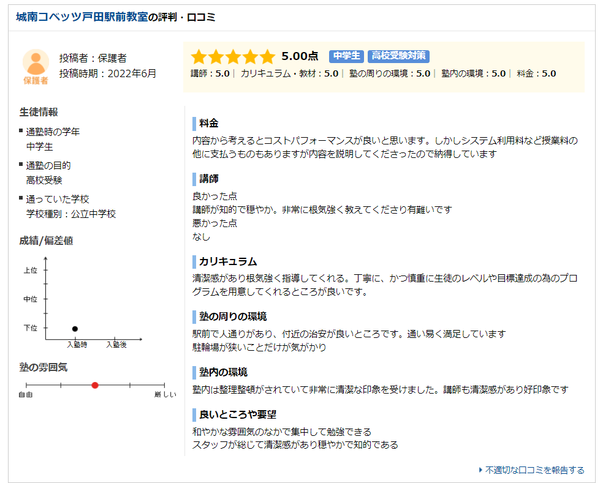Image resolution: width=611 pixels, height=483 pixels.
Task: Click the 料金 section heading
Action: click(209, 124)
